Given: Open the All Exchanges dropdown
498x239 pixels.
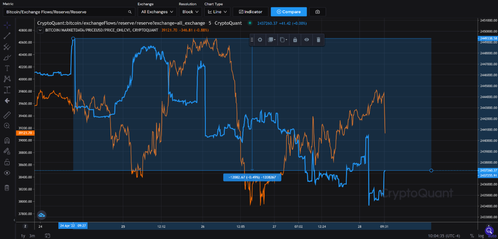Looking at the screenshot, I should pyautogui.click(x=157, y=12).
